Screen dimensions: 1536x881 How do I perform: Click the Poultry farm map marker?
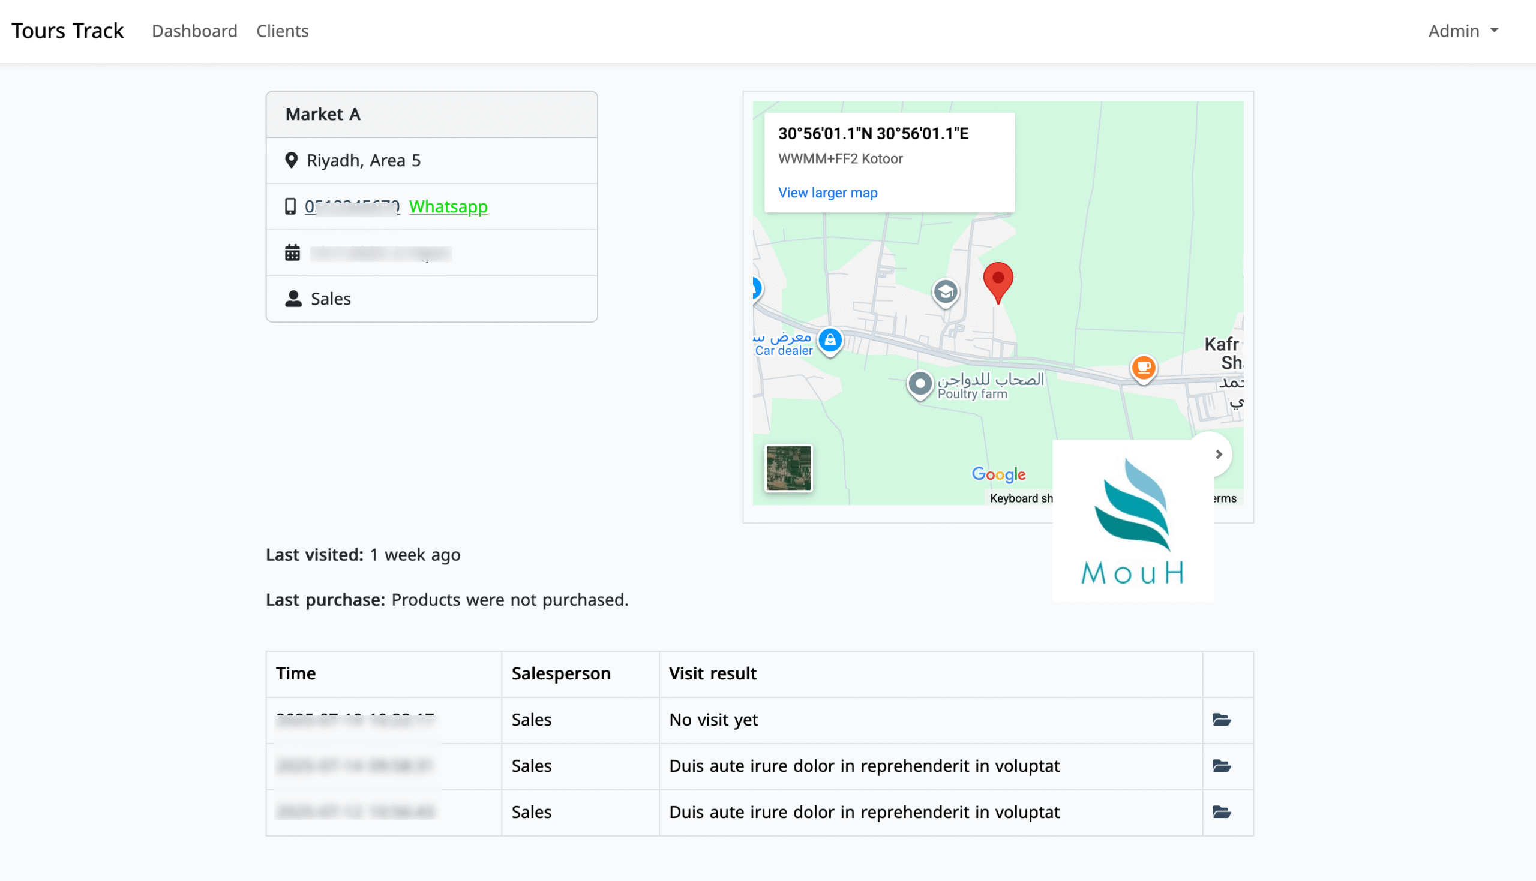click(x=920, y=383)
